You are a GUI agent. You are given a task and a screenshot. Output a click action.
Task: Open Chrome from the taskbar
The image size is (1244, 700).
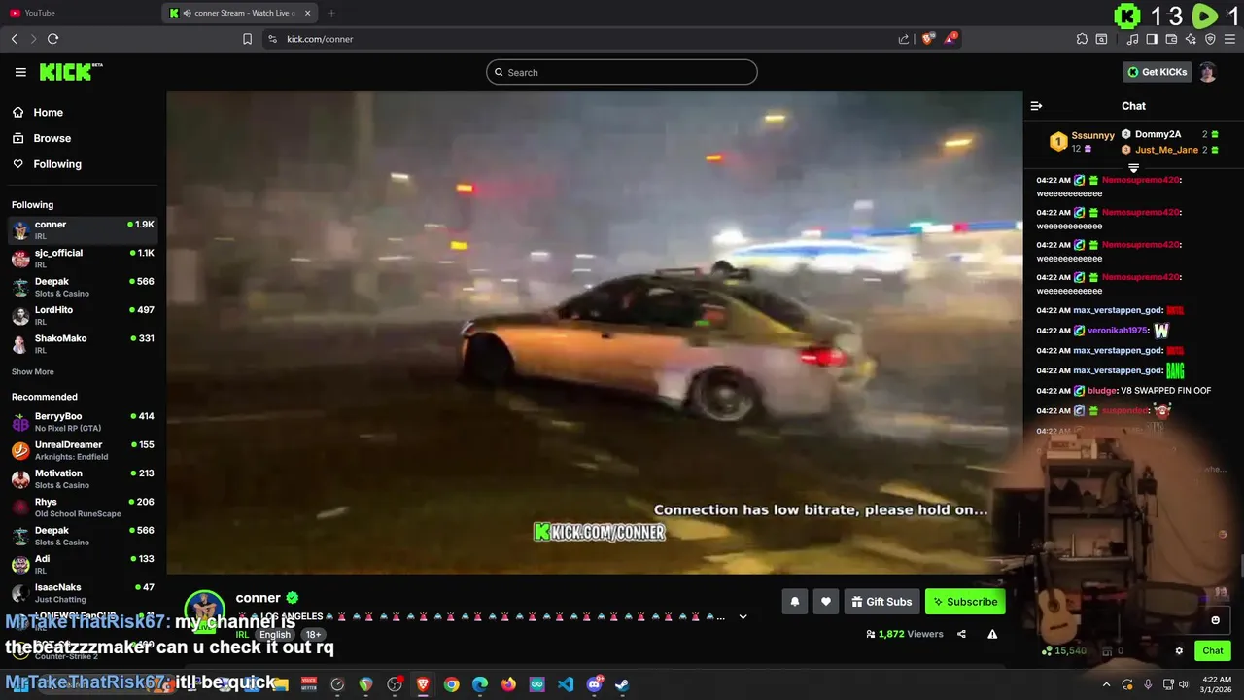pos(451,684)
